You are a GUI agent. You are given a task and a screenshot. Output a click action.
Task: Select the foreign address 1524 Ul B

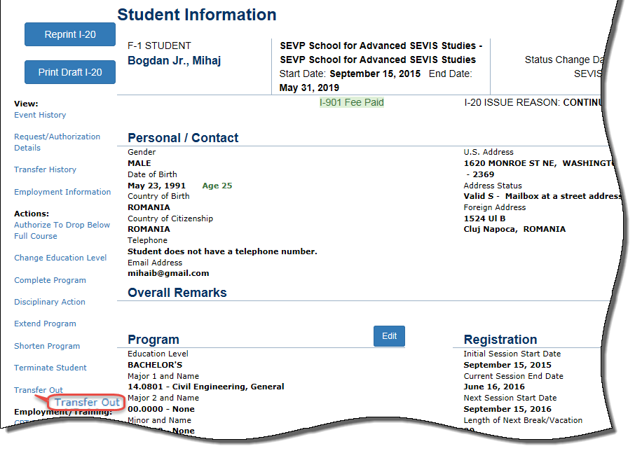coord(484,218)
